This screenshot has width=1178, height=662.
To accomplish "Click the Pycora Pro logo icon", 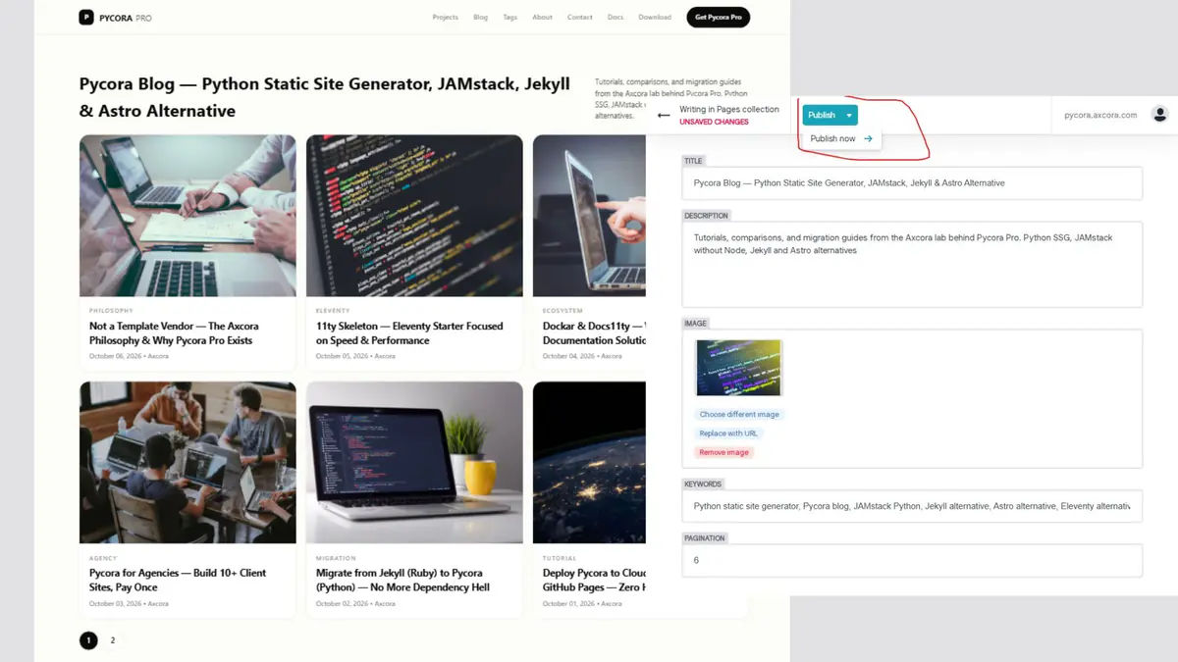I will [x=86, y=17].
